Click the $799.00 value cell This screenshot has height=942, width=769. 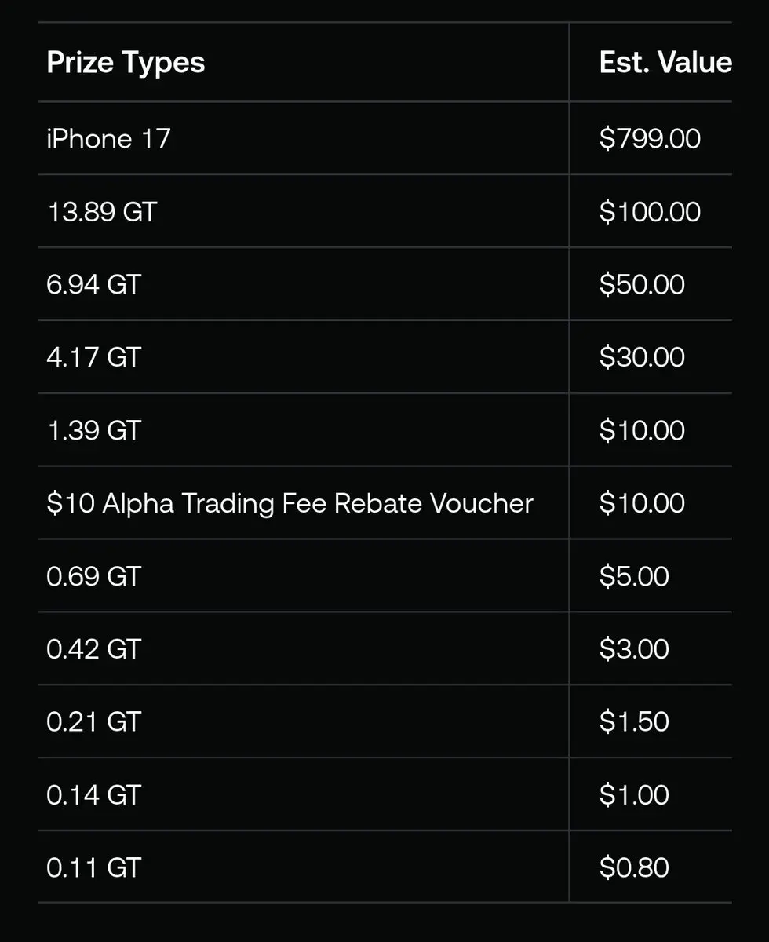pos(650,139)
